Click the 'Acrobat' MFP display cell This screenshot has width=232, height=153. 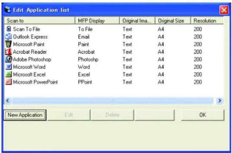click(x=86, y=52)
